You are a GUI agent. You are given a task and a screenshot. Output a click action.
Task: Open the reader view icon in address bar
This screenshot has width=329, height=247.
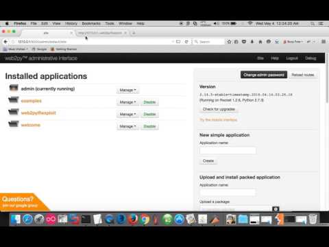click(x=178, y=42)
